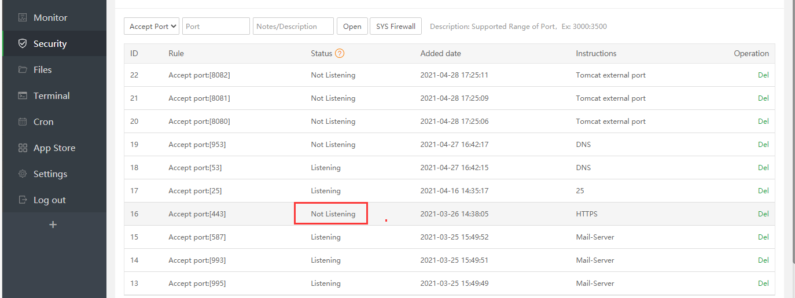
Task: Click the Notes/Description input field
Action: [293, 26]
